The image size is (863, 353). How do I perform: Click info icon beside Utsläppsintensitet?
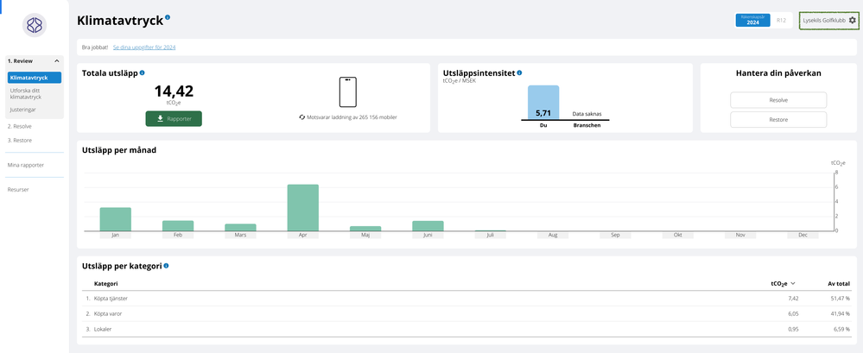pos(519,73)
